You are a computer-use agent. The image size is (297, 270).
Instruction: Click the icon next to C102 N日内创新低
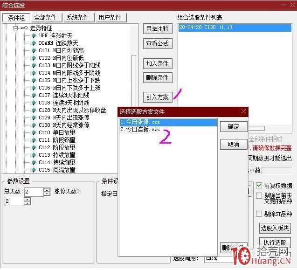34,58
